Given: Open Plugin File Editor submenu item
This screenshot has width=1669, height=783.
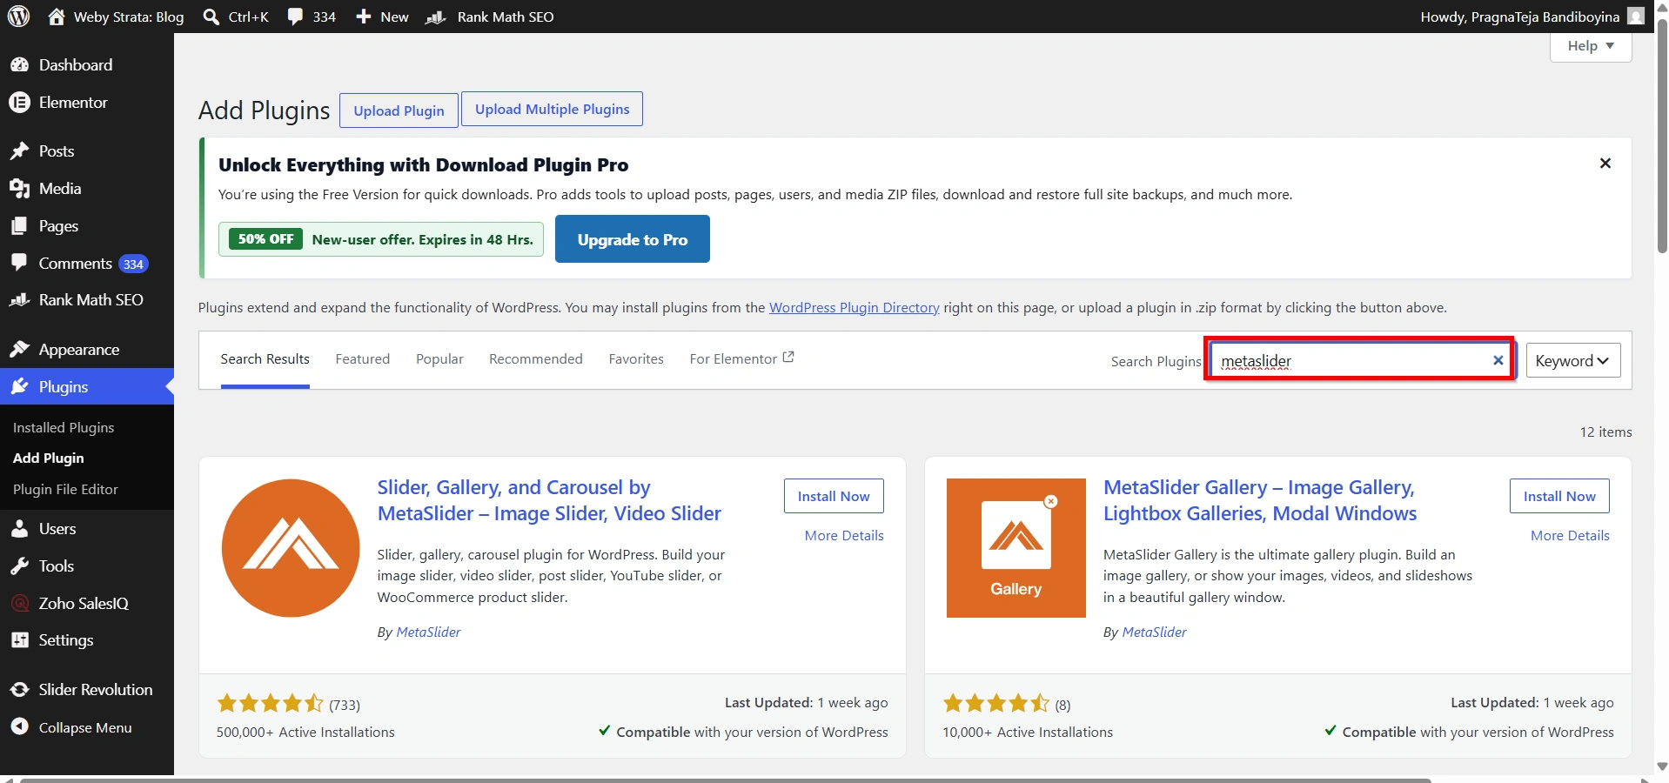Looking at the screenshot, I should pos(65,490).
